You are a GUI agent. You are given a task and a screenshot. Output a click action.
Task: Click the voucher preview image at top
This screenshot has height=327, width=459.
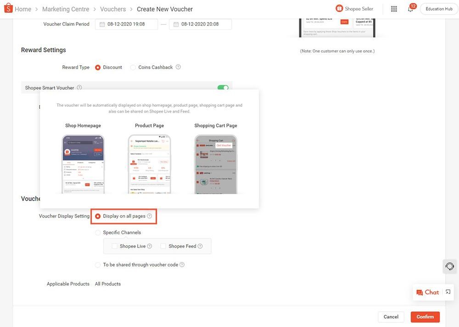(x=337, y=28)
